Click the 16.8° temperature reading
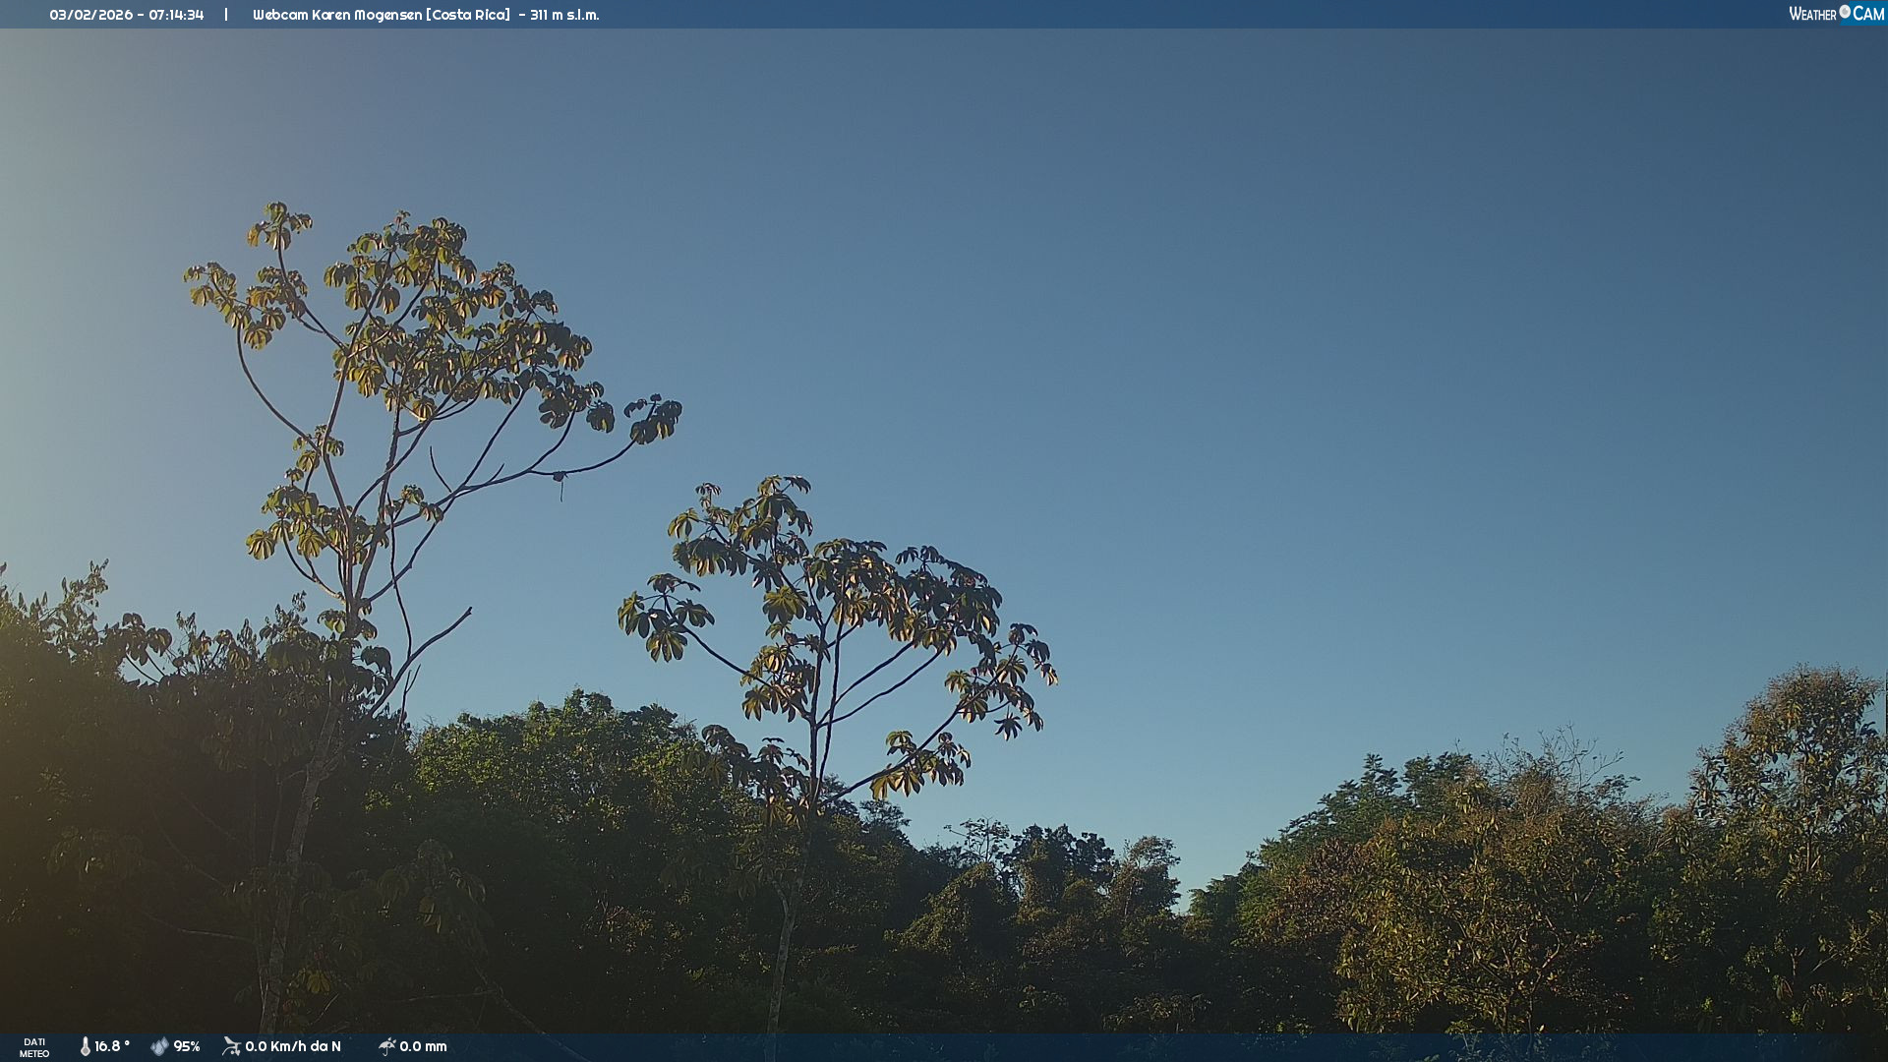Image resolution: width=1888 pixels, height=1062 pixels. [112, 1046]
